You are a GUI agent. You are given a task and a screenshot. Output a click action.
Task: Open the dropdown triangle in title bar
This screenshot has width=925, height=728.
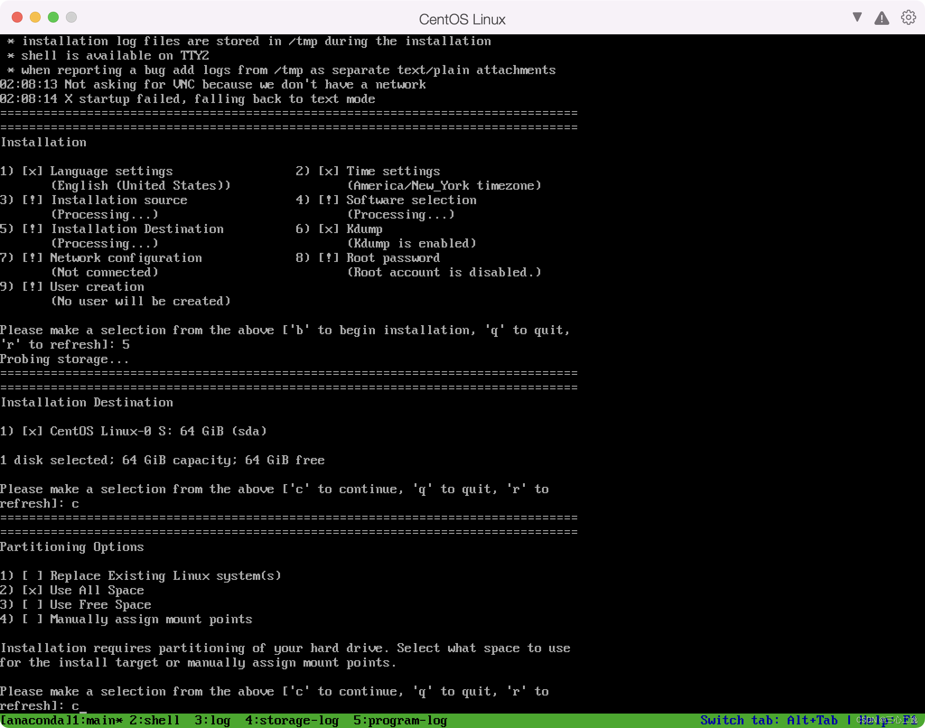click(857, 17)
